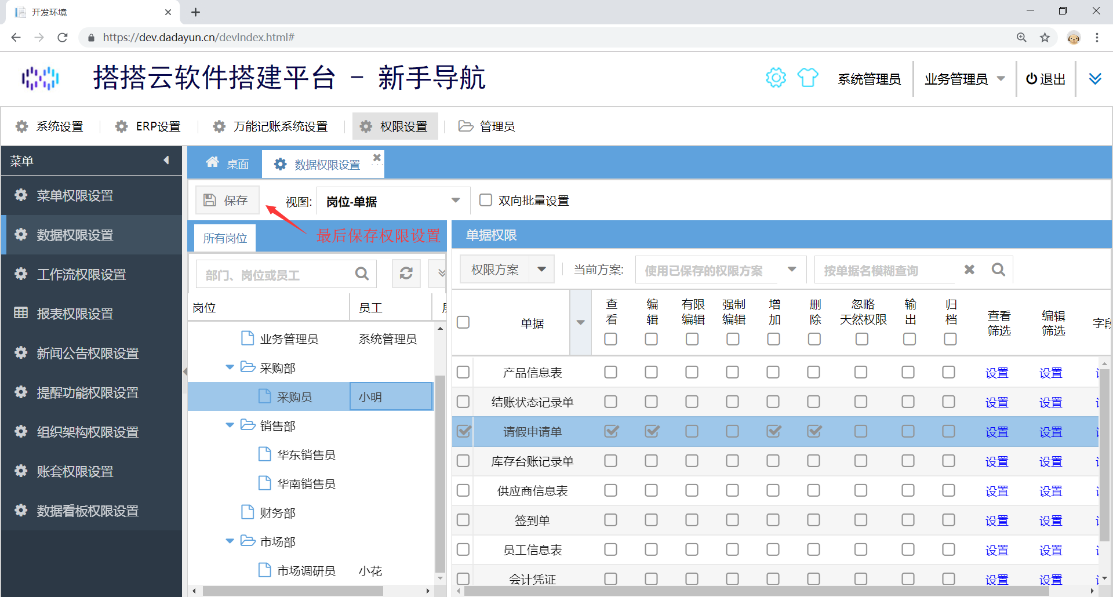Open a new browser tab
Image resolution: width=1113 pixels, height=597 pixels.
coord(195,12)
